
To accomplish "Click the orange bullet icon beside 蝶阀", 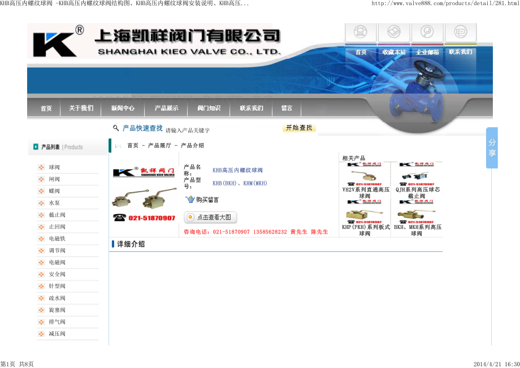I will click(x=41, y=191).
